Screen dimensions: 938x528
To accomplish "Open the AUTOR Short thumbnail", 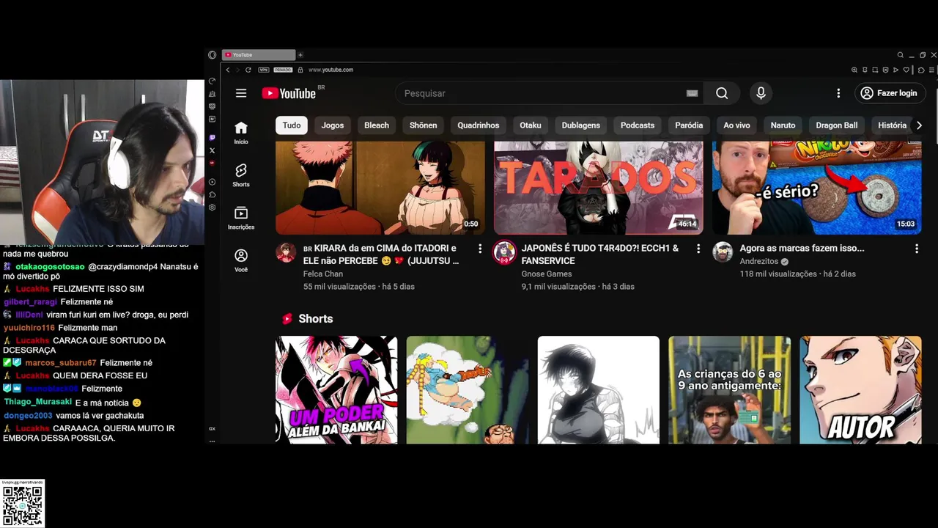I will pos(860,389).
